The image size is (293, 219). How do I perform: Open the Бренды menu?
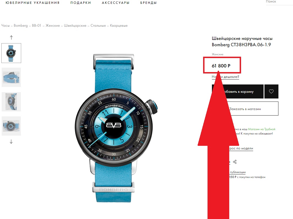[x=148, y=3]
